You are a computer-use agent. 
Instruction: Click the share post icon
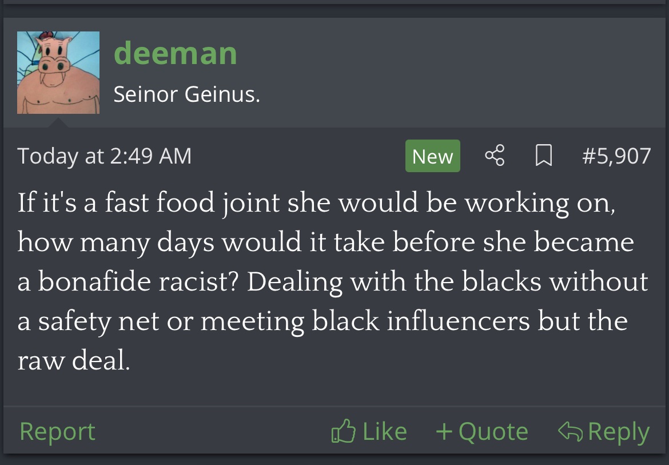(x=495, y=156)
